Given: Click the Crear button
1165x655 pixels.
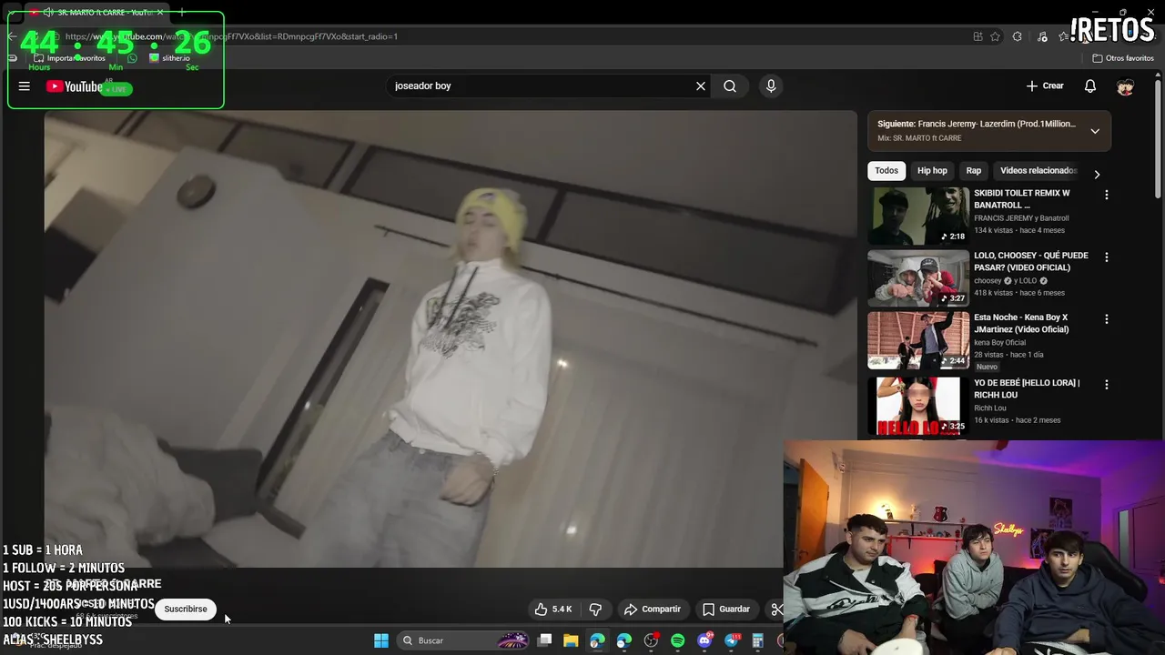Looking at the screenshot, I should click(x=1045, y=86).
